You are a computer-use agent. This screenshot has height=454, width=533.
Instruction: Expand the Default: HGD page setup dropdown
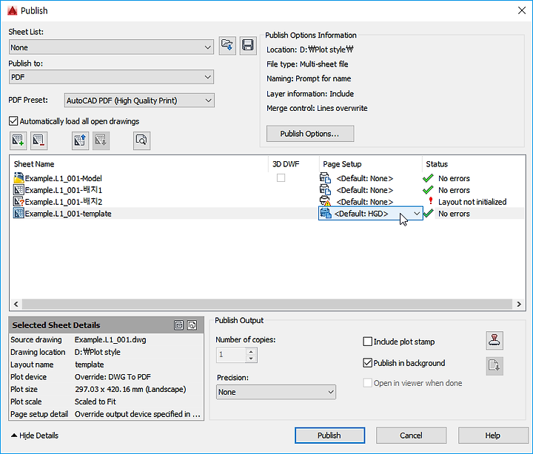[417, 213]
